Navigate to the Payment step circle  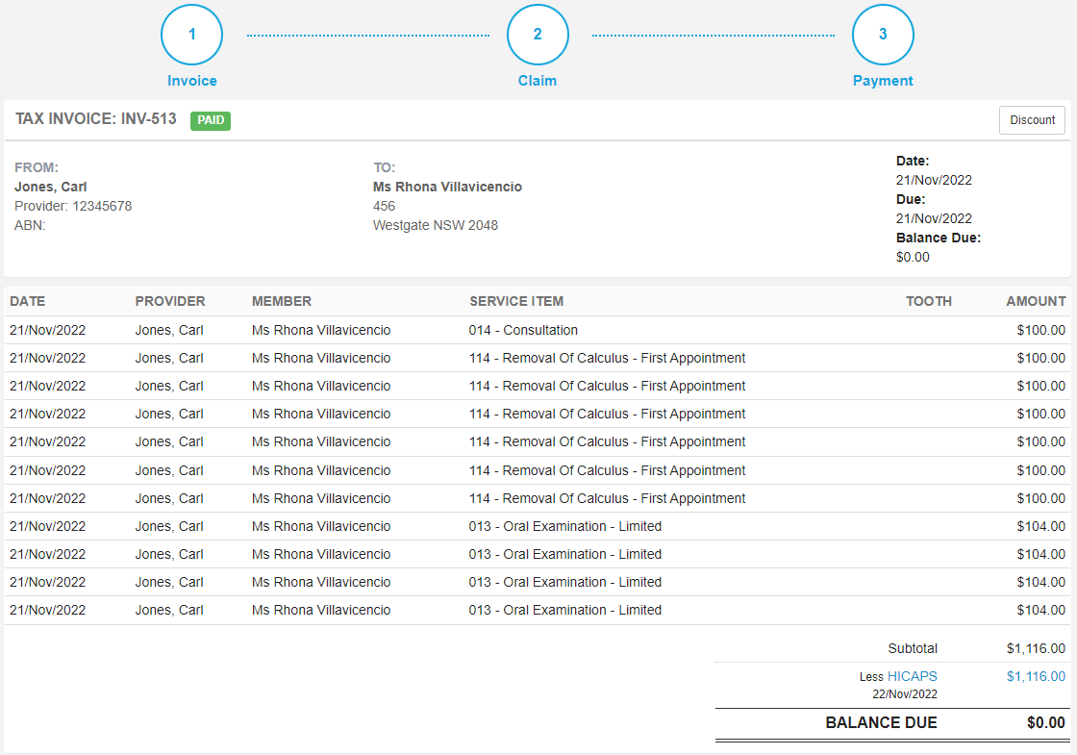883,35
